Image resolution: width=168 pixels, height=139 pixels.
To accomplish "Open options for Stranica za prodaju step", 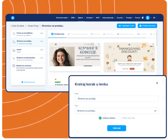I will (42, 41).
